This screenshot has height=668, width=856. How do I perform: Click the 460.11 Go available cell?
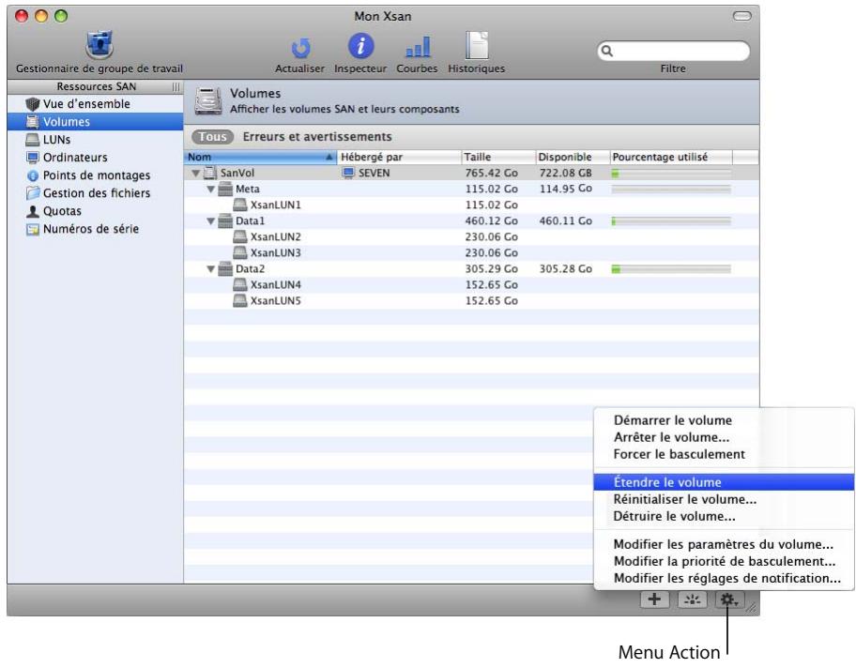pyautogui.click(x=566, y=221)
